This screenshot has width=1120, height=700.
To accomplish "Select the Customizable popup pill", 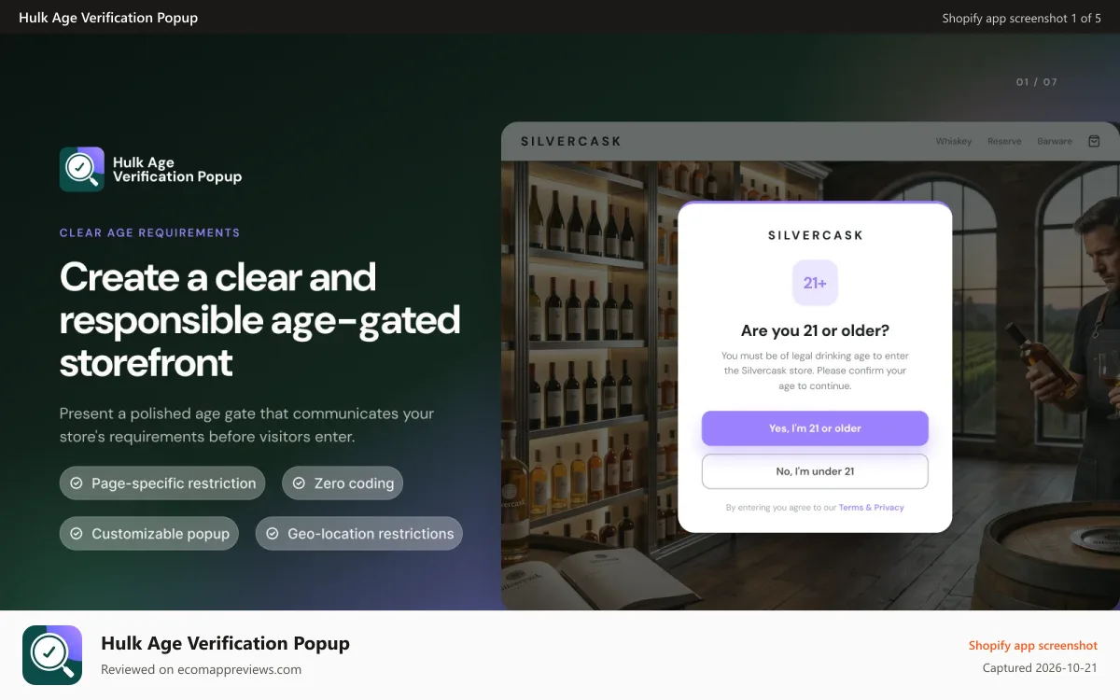I will 149,534.
